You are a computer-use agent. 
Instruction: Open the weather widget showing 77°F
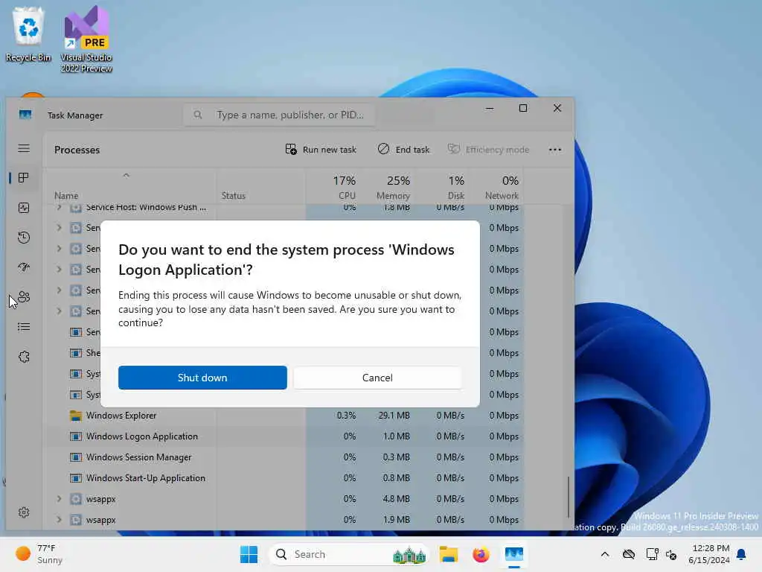[x=39, y=554]
